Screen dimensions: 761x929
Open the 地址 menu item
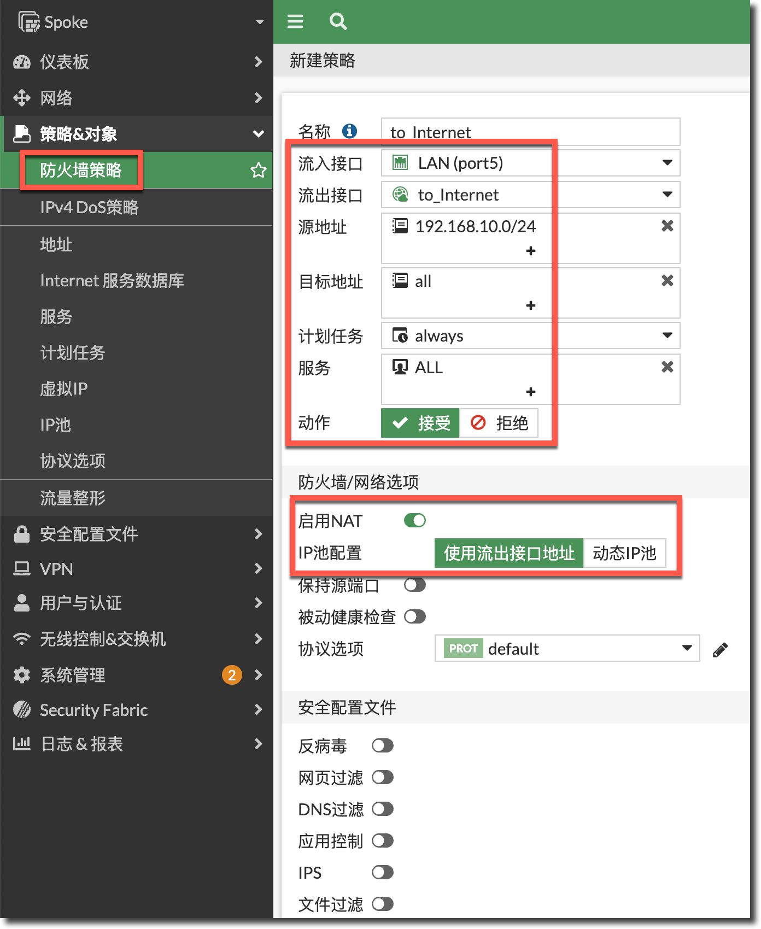pyautogui.click(x=56, y=244)
